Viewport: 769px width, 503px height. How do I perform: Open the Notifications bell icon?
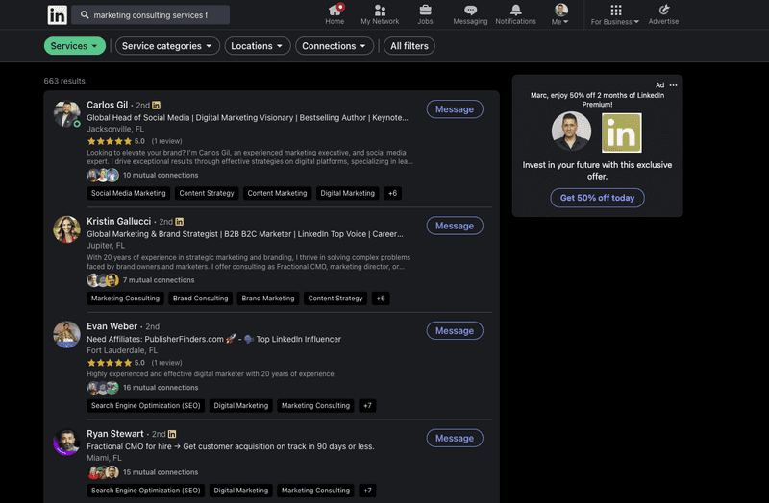516,11
